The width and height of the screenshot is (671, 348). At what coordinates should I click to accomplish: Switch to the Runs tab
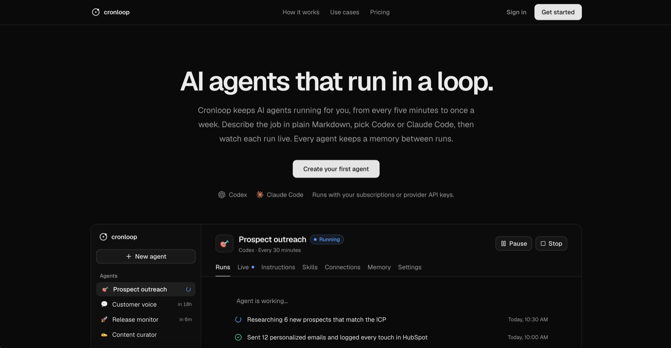223,267
